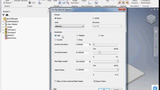Click the Aspect Ratio slider handle
The height and width of the screenshot is (90, 160).
click(118, 69)
